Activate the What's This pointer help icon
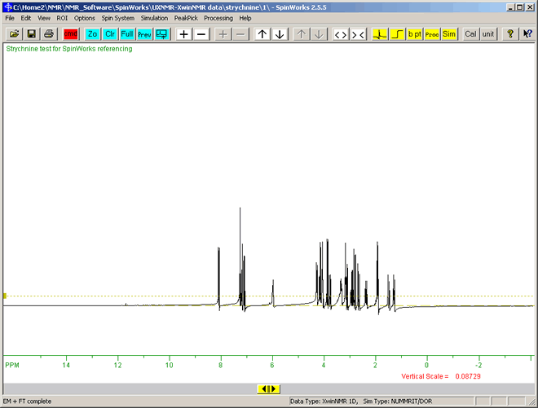 pos(527,34)
